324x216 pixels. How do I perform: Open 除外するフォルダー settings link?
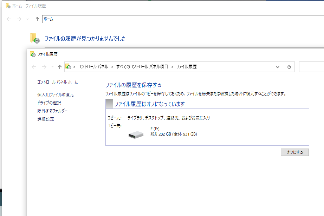pos(52,111)
